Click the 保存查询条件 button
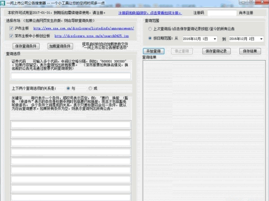This screenshot has width=269, height=201. (x=26, y=46)
